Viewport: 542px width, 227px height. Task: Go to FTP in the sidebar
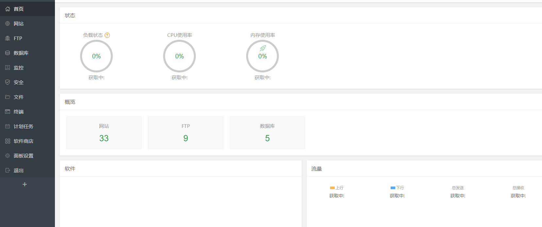pyautogui.click(x=27, y=38)
